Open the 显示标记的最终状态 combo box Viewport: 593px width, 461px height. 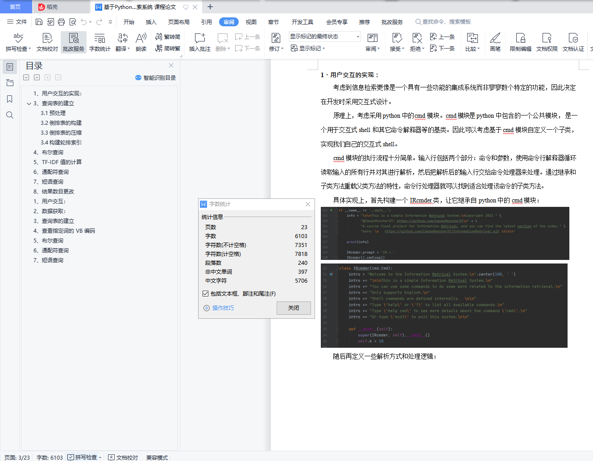[x=324, y=37]
